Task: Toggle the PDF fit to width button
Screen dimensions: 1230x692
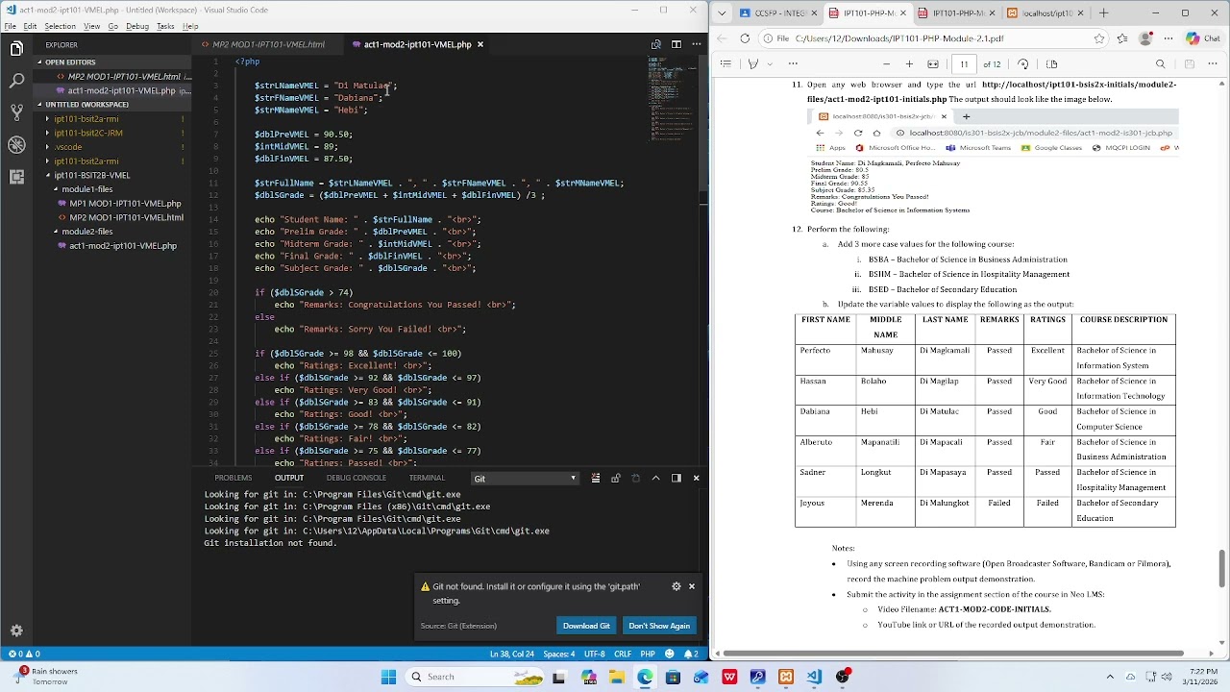Action: tap(932, 64)
